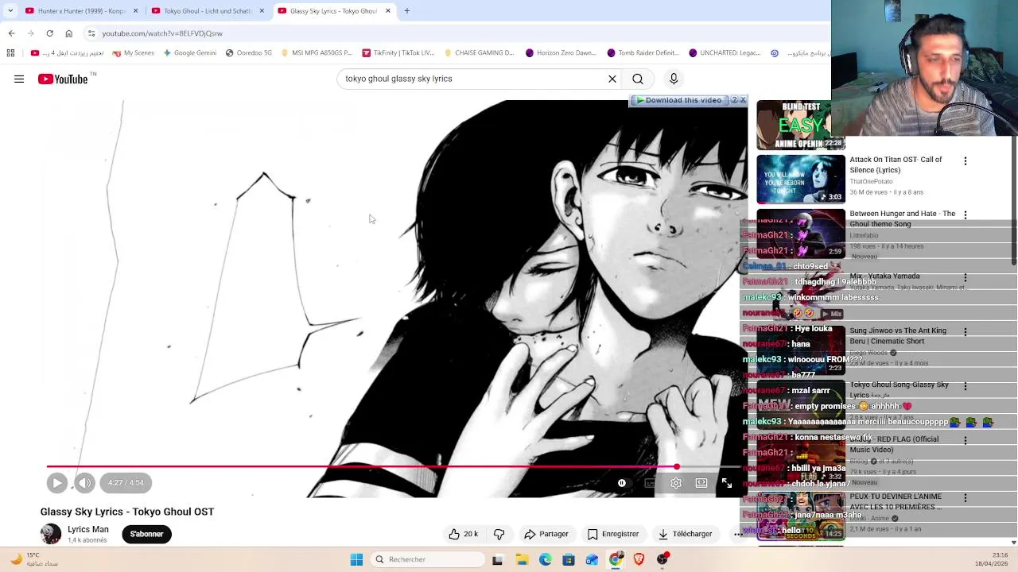Click Enregistrer to save the video
Image resolution: width=1018 pixels, height=572 pixels.
613,534
